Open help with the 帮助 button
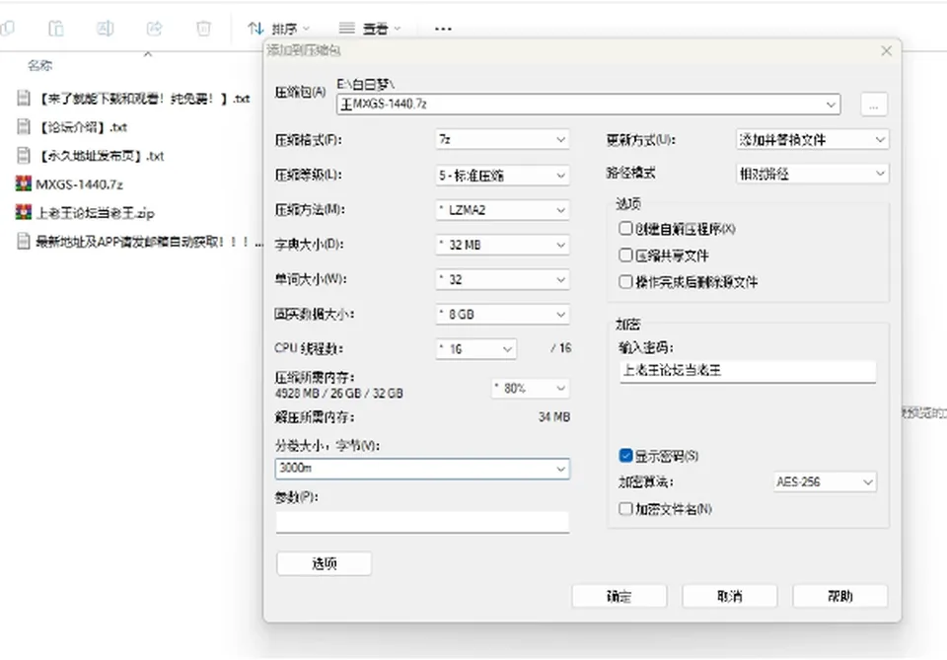This screenshot has width=947, height=660. coord(840,596)
